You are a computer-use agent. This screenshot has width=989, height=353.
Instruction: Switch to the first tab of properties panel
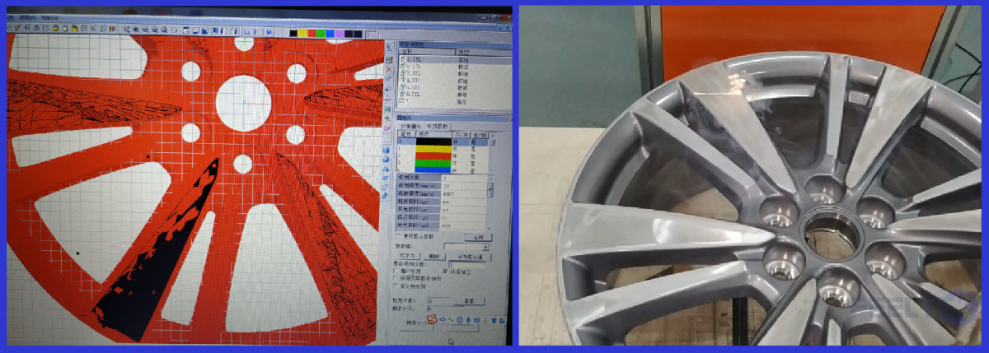[411, 126]
